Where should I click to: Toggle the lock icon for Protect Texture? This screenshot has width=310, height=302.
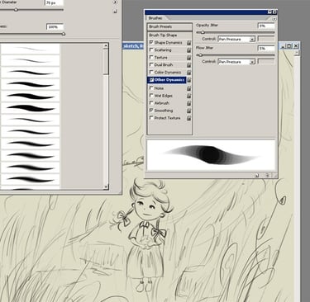(x=188, y=118)
